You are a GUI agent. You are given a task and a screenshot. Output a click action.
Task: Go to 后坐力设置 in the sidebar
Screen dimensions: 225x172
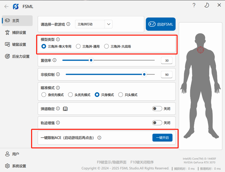point(21,56)
